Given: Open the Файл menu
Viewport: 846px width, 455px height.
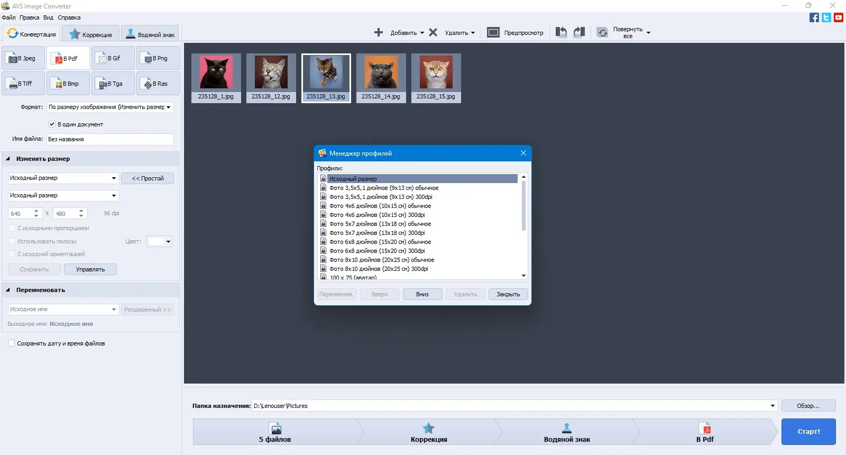Looking at the screenshot, I should point(8,17).
